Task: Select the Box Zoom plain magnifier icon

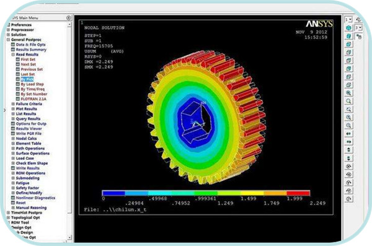Action: [348, 101]
